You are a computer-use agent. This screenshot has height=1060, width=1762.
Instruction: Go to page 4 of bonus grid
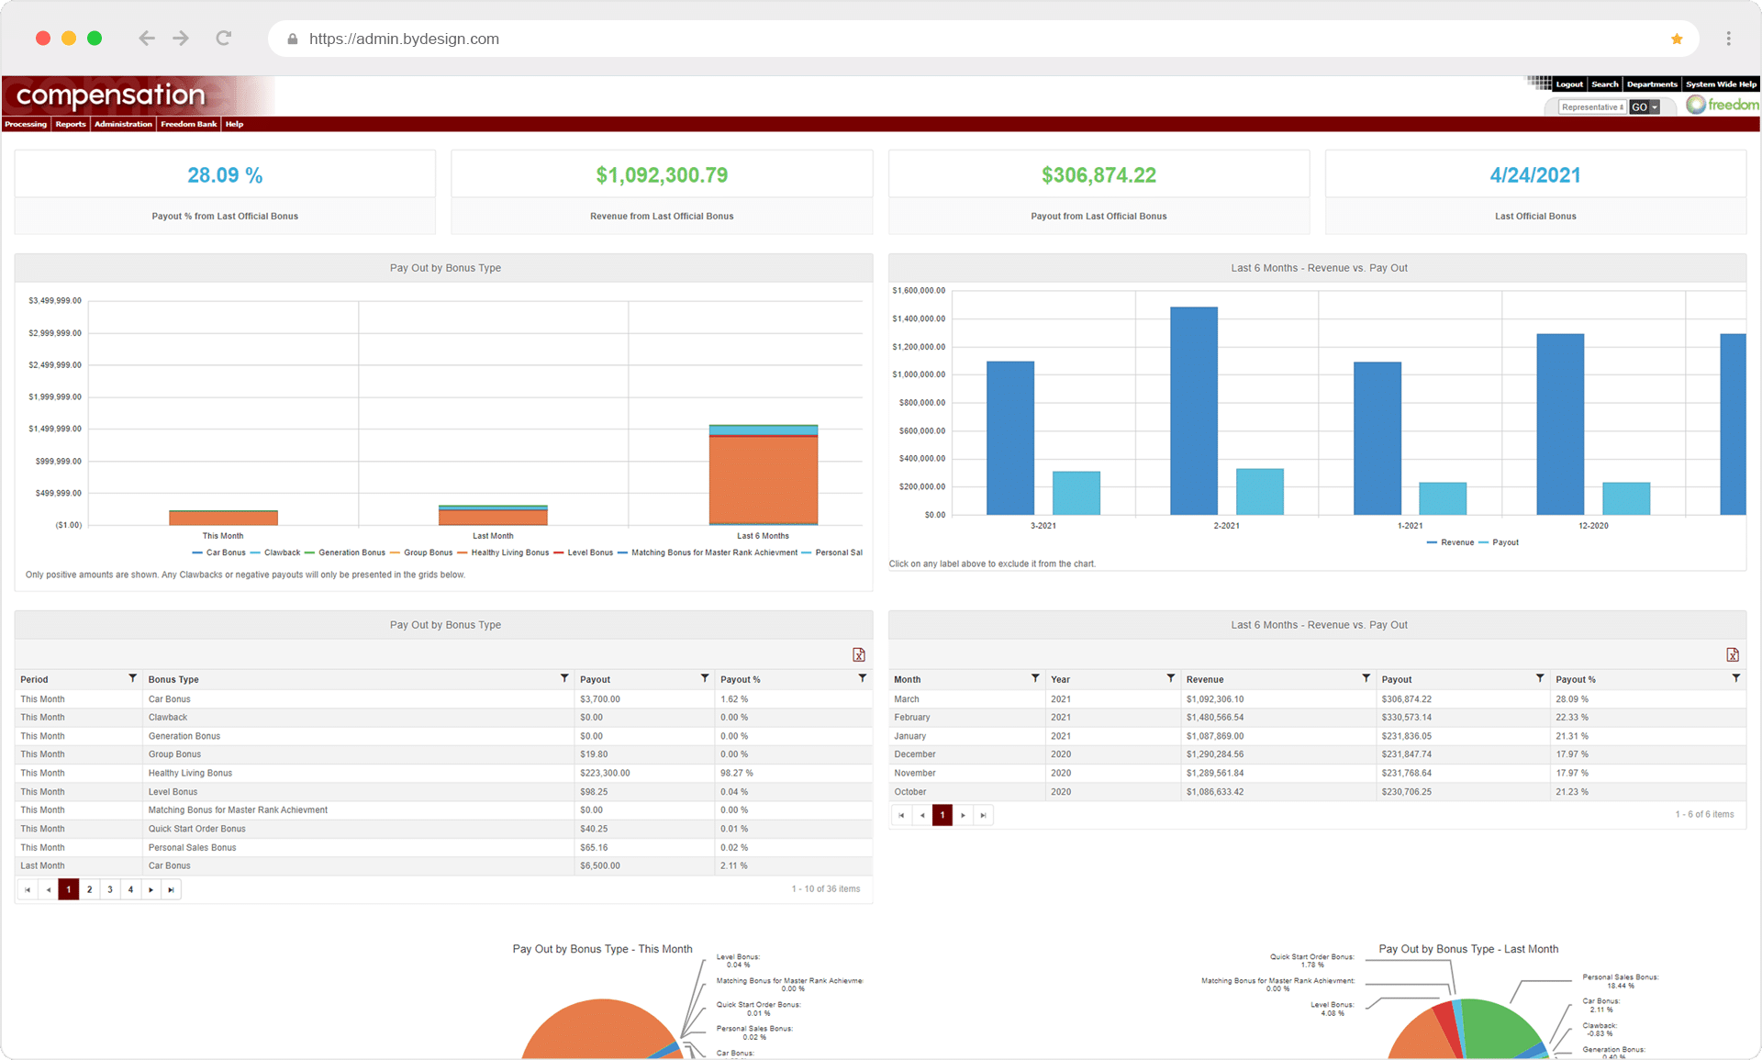pos(130,889)
